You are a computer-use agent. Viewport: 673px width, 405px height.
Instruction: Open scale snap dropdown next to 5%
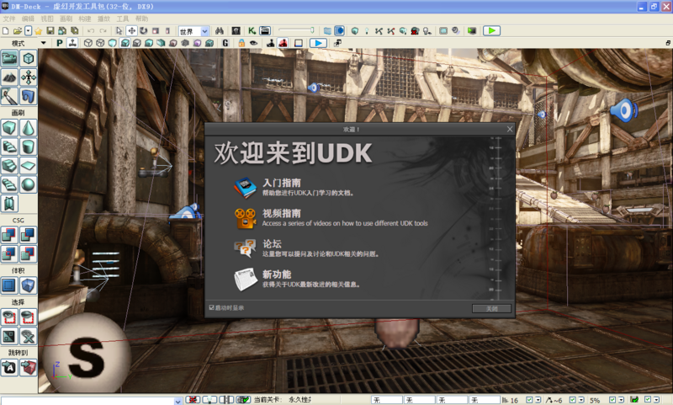click(621, 400)
